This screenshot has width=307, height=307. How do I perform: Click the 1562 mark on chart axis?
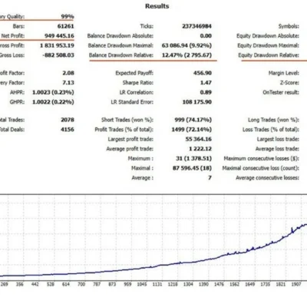(x=234, y=284)
